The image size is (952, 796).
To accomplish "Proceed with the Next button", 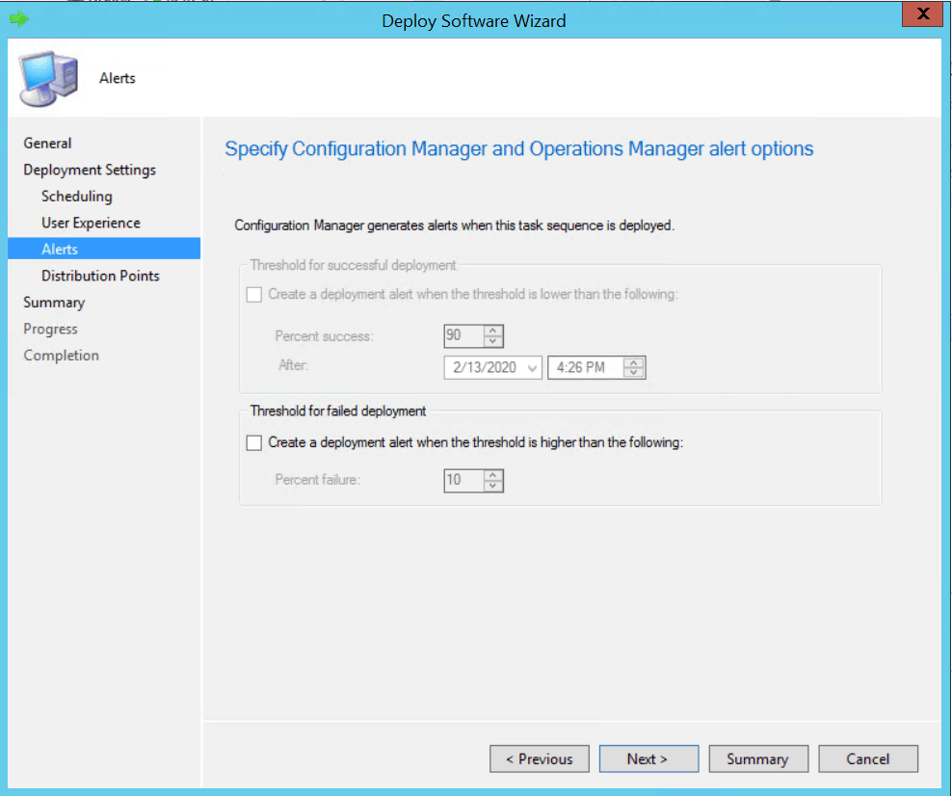I will coord(648,759).
